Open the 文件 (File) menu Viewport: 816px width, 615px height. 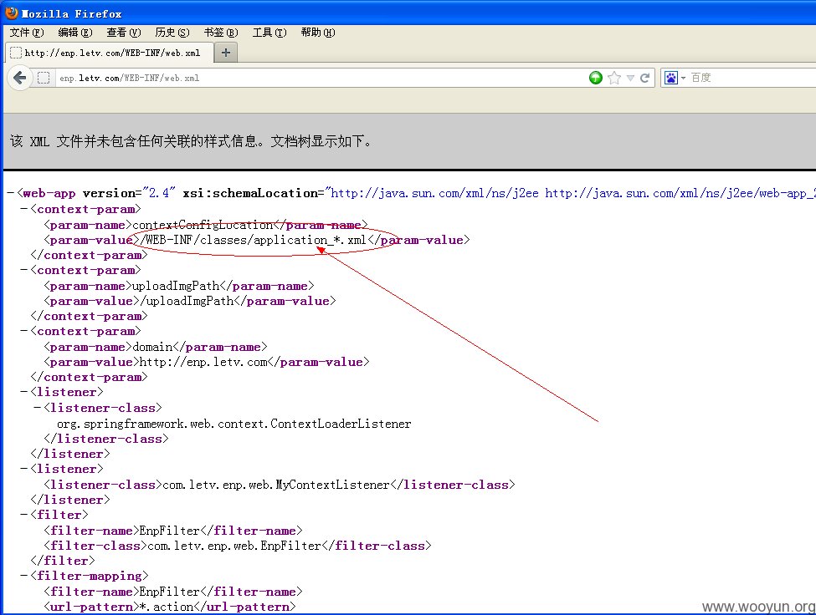(x=27, y=33)
